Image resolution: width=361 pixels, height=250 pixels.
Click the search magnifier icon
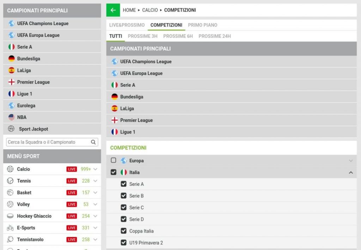pyautogui.click(x=93, y=142)
